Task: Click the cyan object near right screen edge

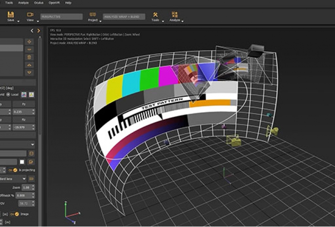Action: pos(269,115)
